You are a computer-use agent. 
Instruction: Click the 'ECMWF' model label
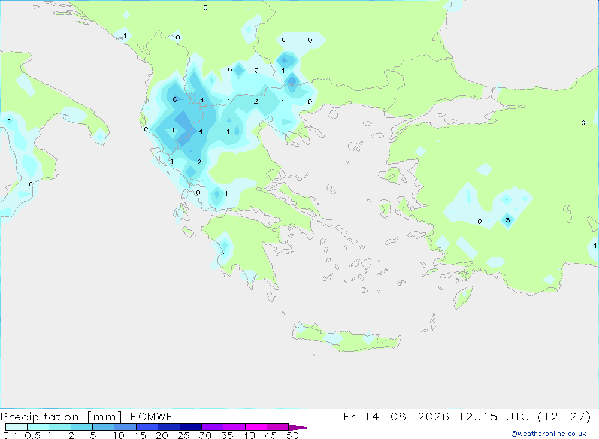coord(152,417)
